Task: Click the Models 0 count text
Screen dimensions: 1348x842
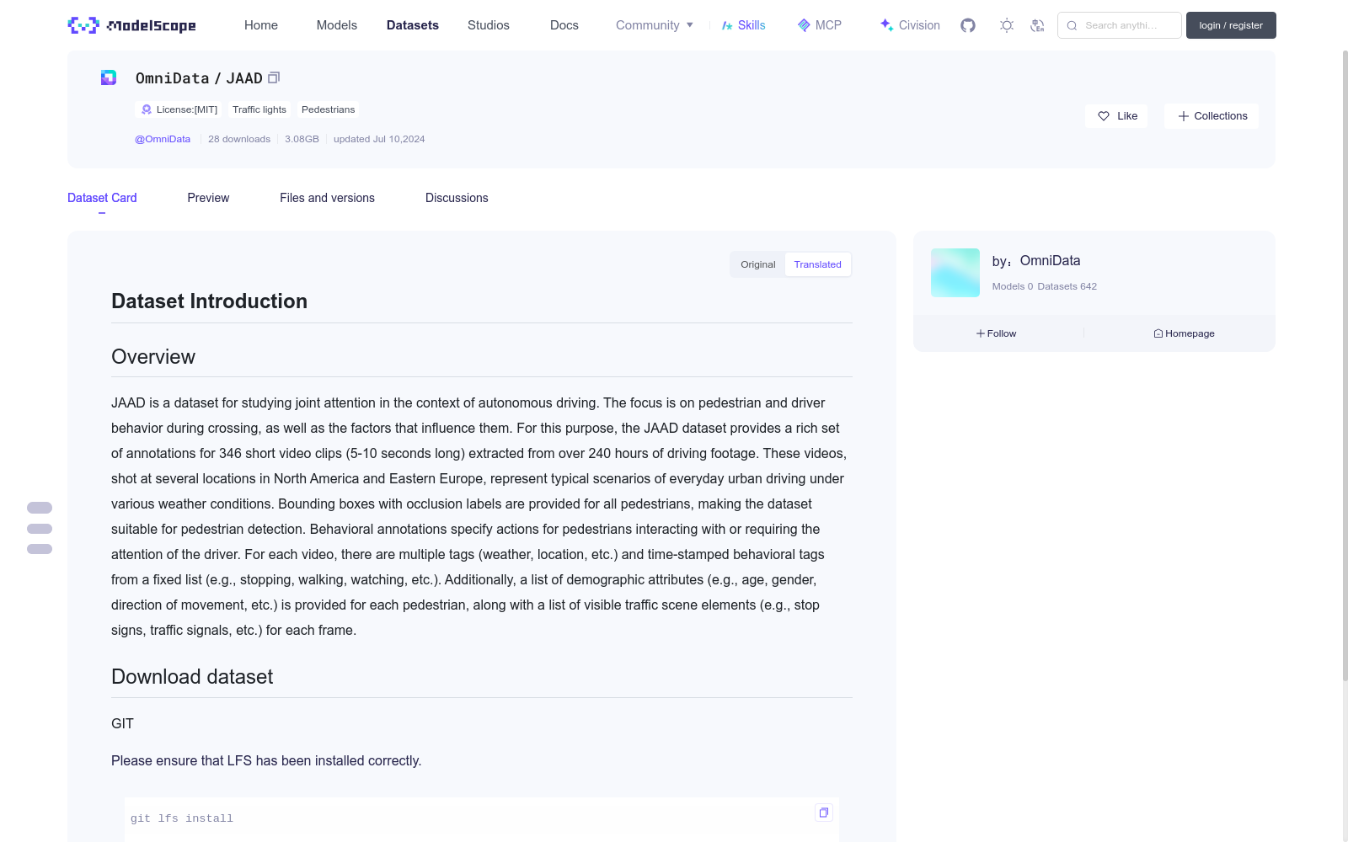Action: click(1013, 286)
